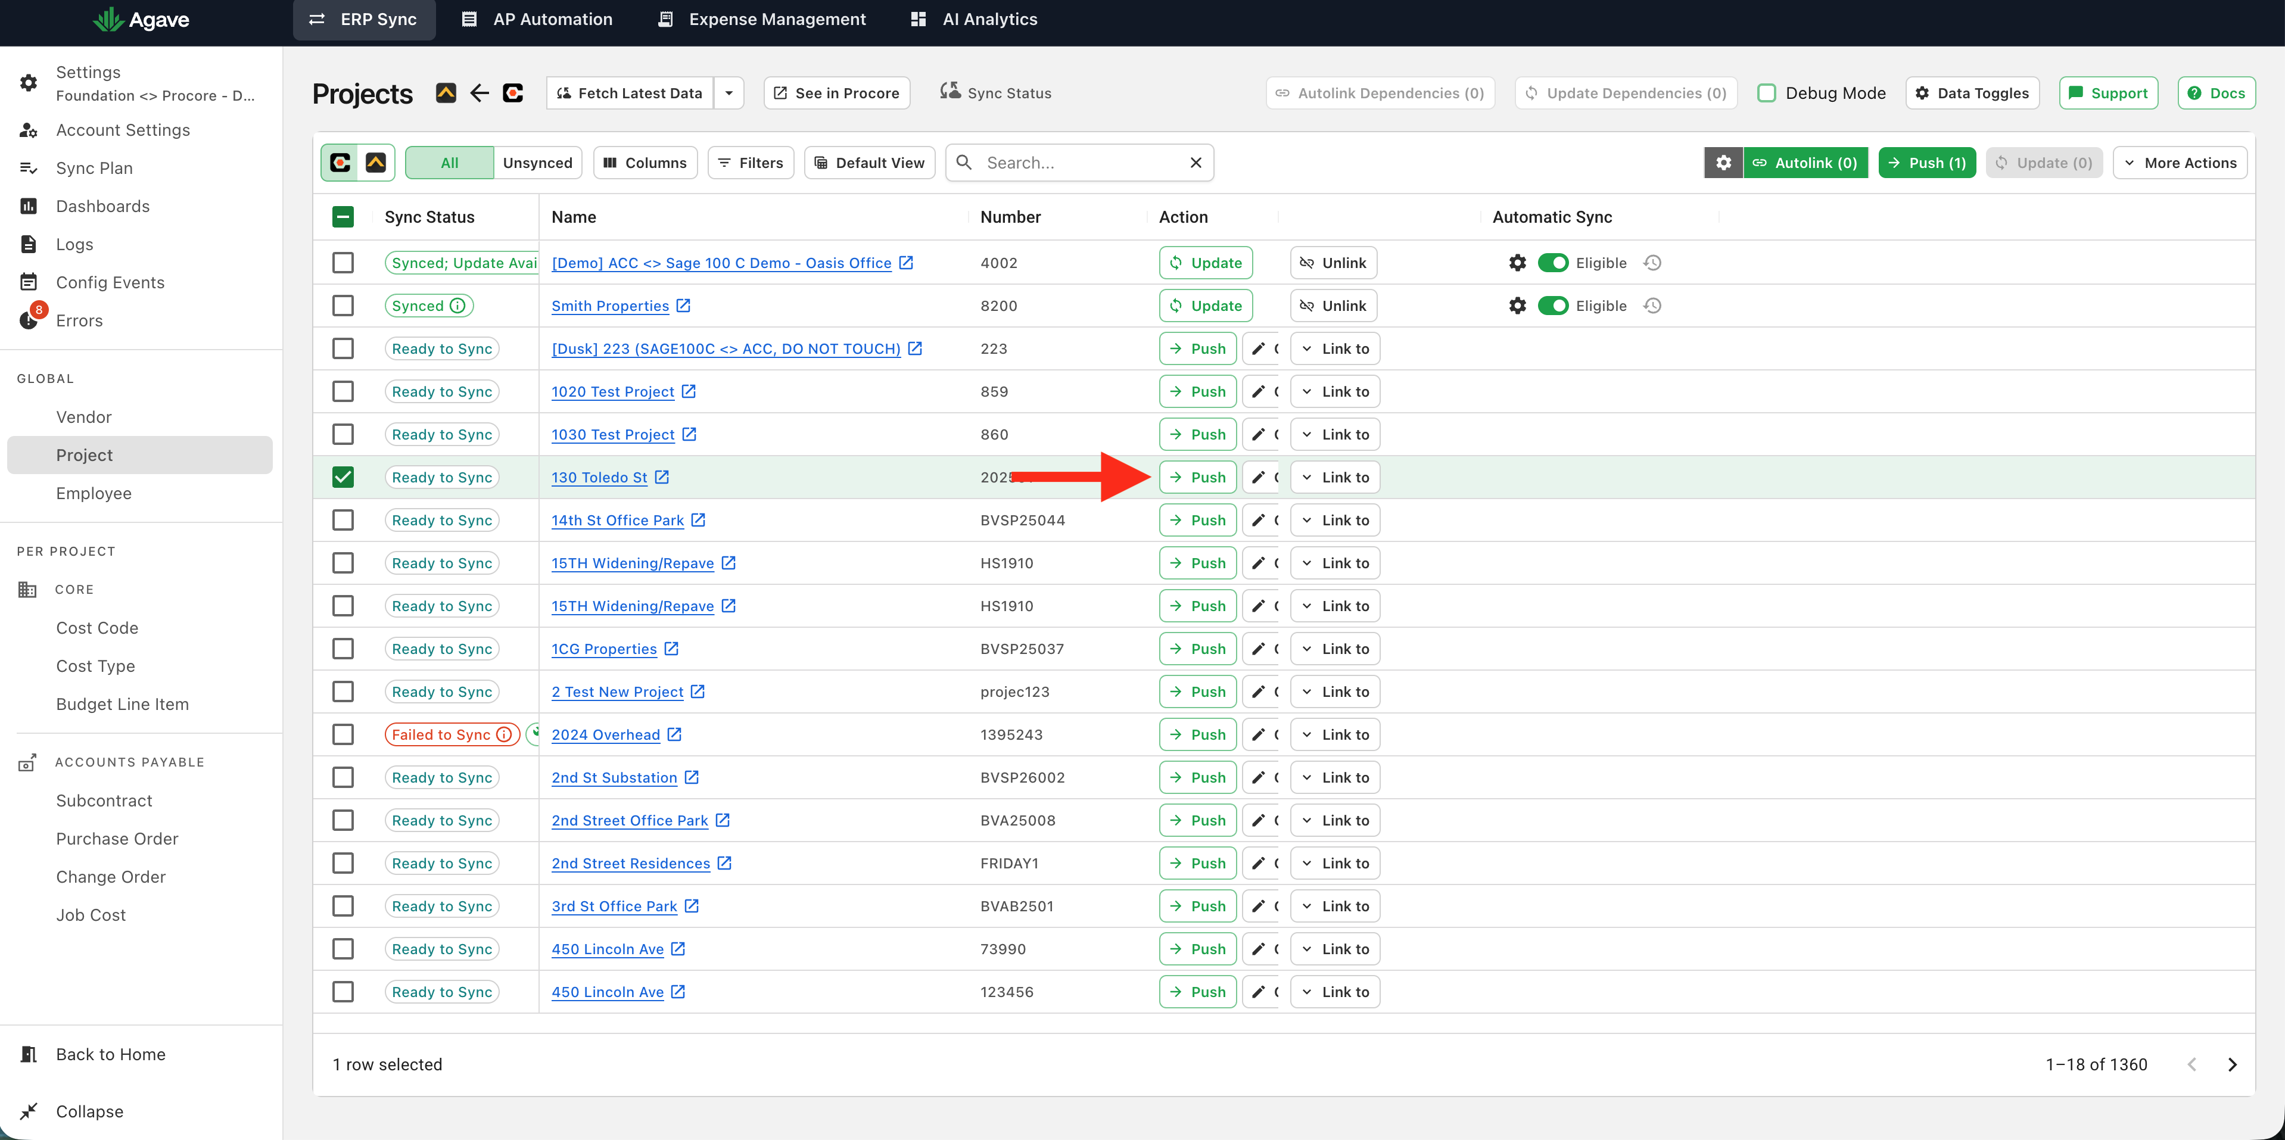
Task: Open See in Procore button
Action: 836,93
